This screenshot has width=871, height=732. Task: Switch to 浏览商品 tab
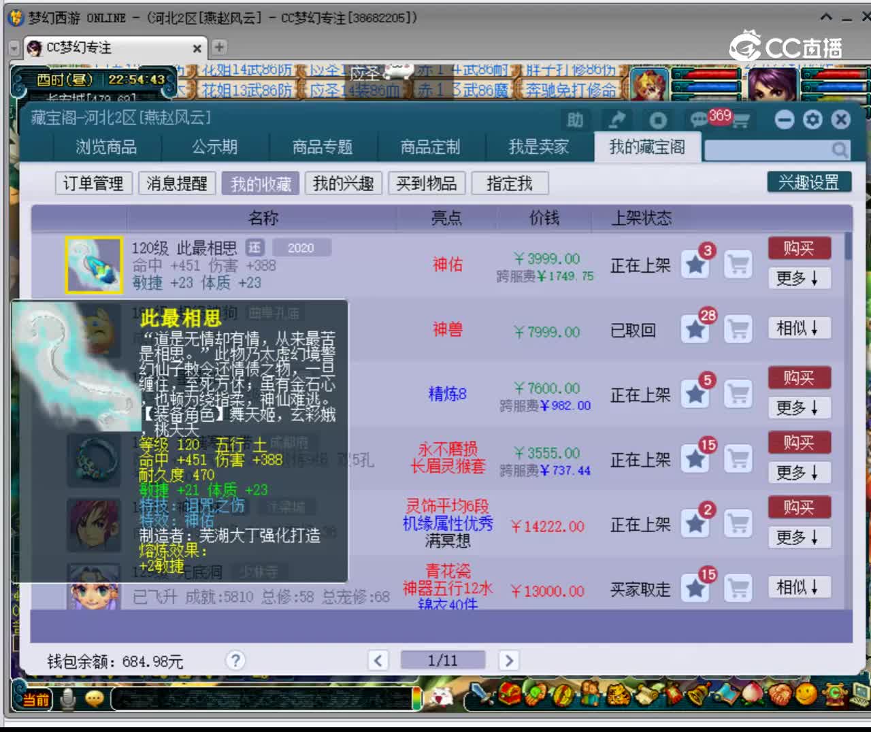click(106, 147)
